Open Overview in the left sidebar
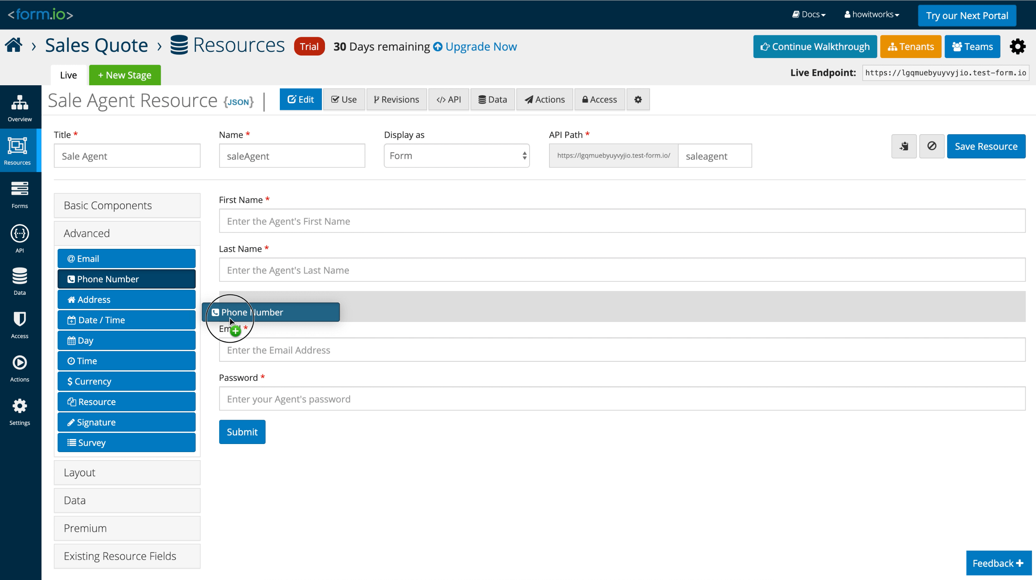This screenshot has width=1036, height=580. click(x=20, y=107)
